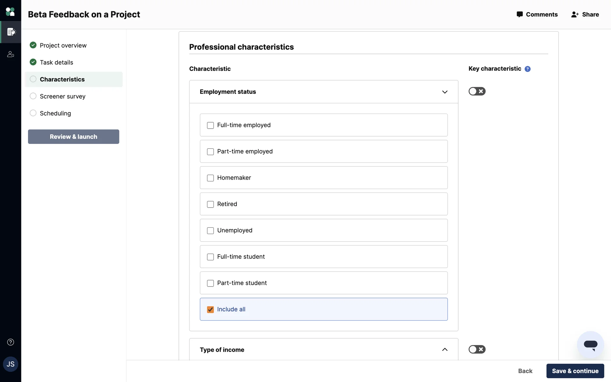Viewport: 611px width, 382px height.
Task: Open the JS user avatar
Action: coord(11,364)
